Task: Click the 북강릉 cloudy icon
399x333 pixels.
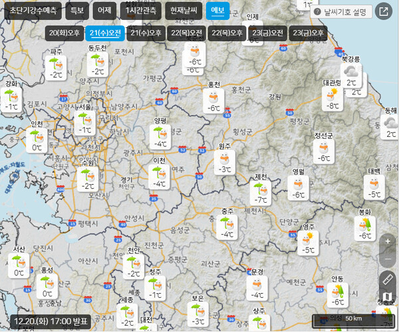Action: pos(351,76)
